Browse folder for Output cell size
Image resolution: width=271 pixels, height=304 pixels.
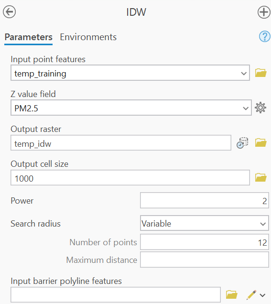(x=260, y=178)
